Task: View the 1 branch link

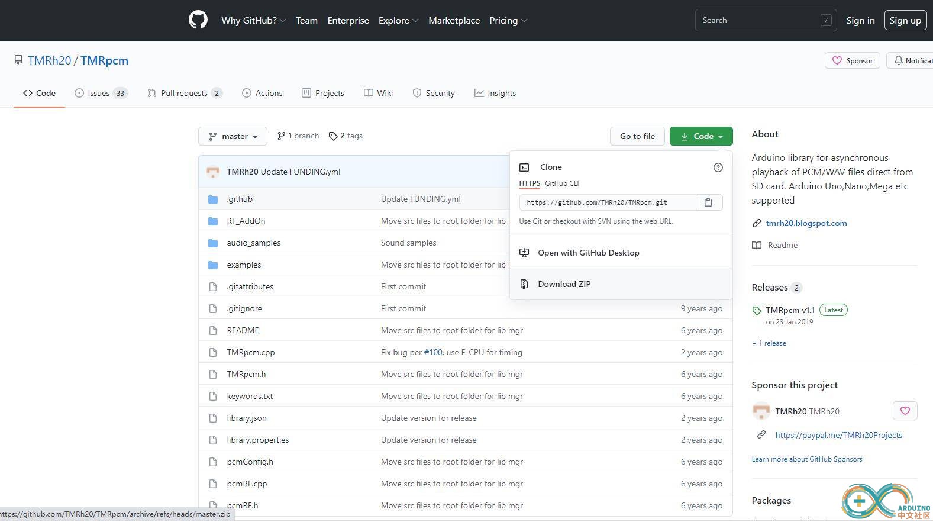Action: (298, 136)
